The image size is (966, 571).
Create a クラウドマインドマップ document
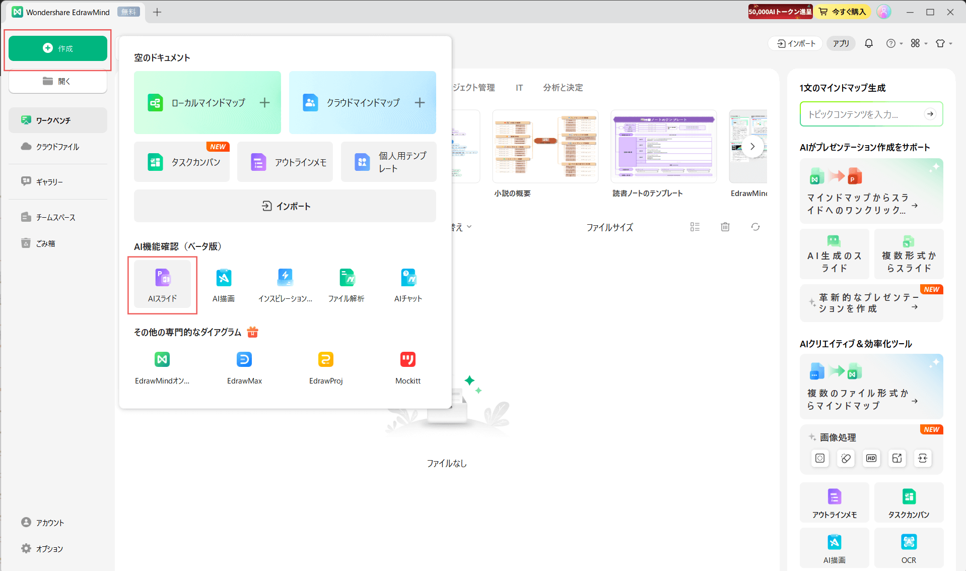363,103
